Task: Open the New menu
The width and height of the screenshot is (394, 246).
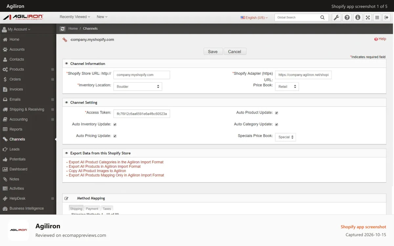Action: pos(102,17)
